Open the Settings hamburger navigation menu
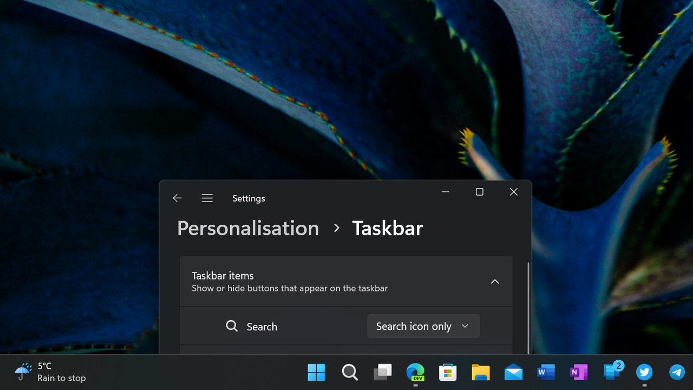The image size is (693, 390). pos(207,198)
